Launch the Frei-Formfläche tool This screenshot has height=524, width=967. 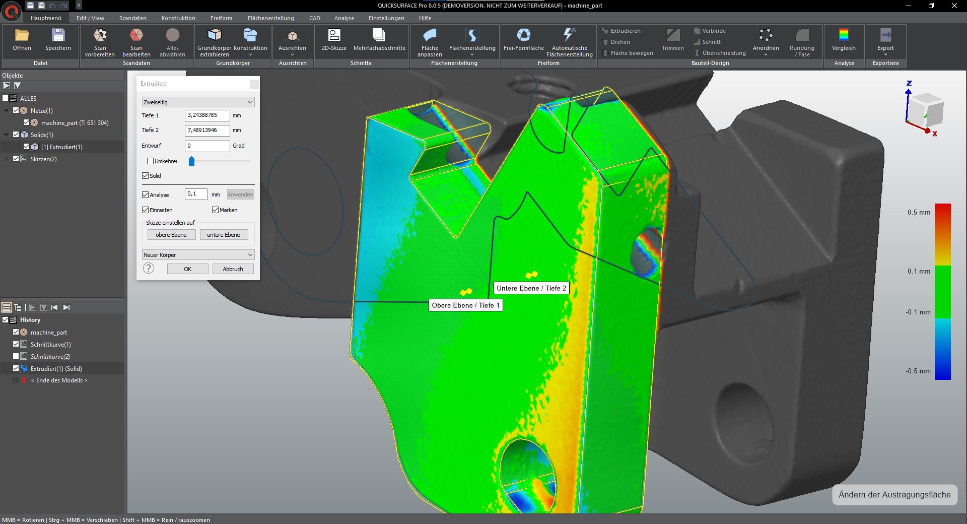point(523,35)
